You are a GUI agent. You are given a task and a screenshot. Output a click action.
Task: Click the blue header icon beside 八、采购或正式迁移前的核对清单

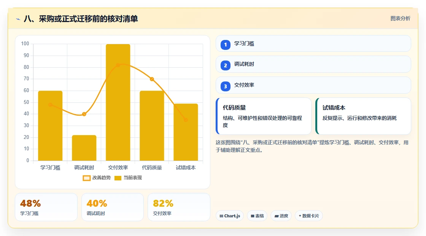18,19
